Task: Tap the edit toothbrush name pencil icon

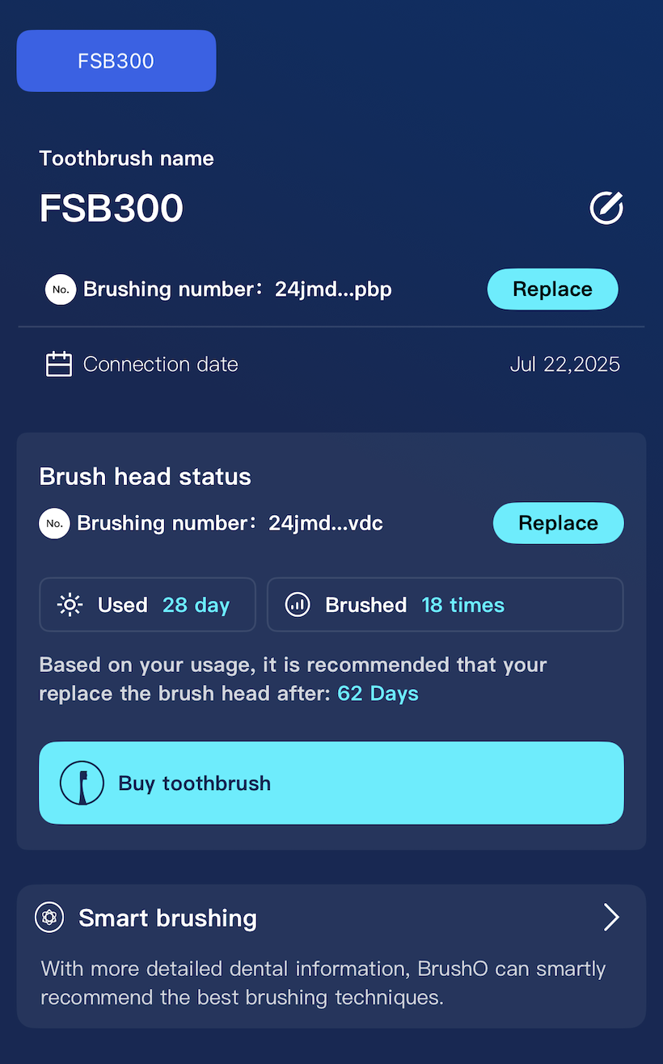Action: pos(606,208)
